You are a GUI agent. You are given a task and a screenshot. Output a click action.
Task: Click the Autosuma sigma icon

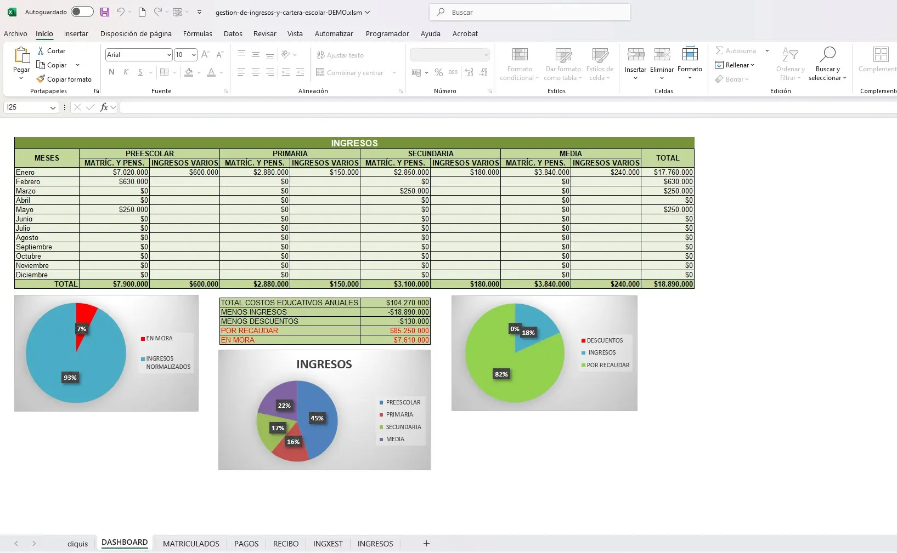(719, 50)
